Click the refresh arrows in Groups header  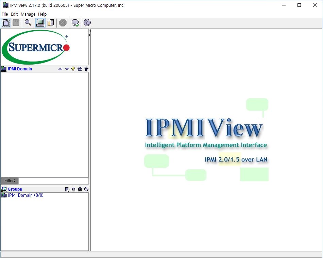pos(86,189)
